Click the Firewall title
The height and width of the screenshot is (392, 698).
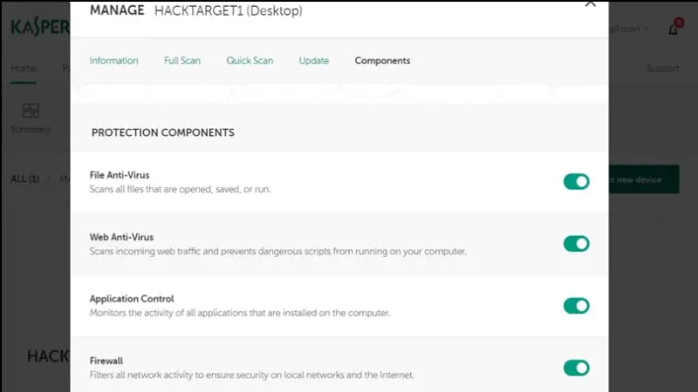(106, 361)
